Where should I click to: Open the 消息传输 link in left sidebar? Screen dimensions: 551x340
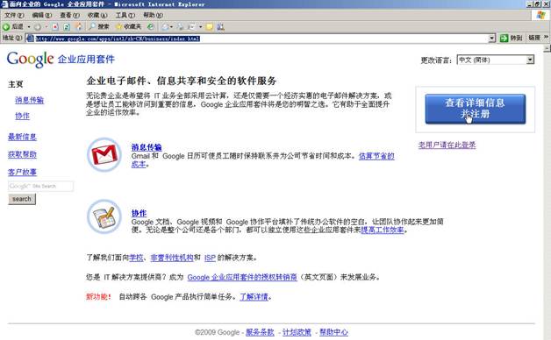pos(29,100)
